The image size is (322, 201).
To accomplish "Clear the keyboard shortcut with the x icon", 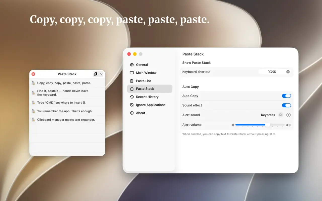I will pyautogui.click(x=288, y=72).
